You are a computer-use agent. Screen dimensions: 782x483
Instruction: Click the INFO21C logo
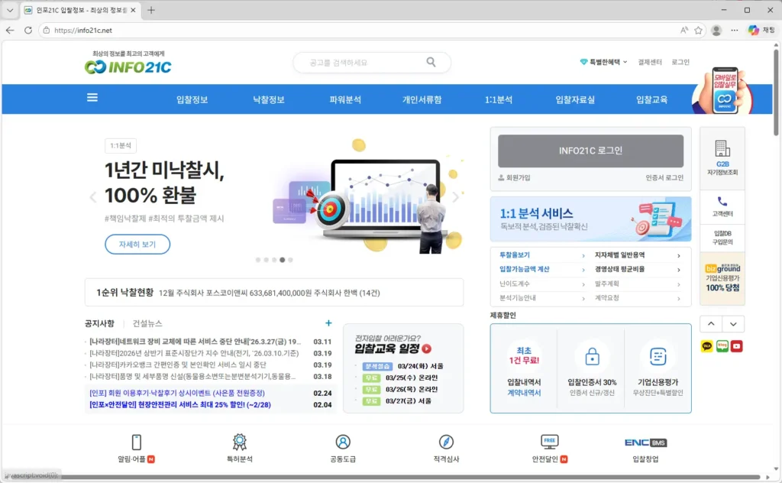point(128,66)
